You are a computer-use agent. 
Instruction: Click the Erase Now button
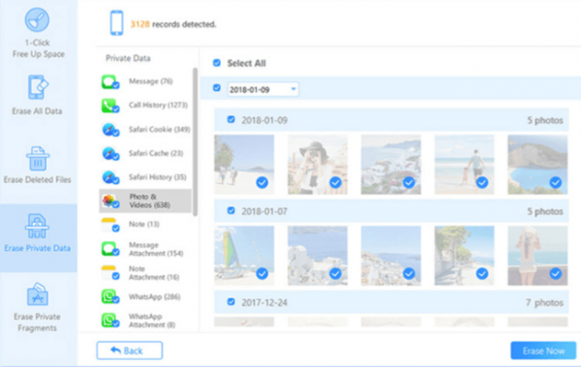pyautogui.click(x=543, y=351)
